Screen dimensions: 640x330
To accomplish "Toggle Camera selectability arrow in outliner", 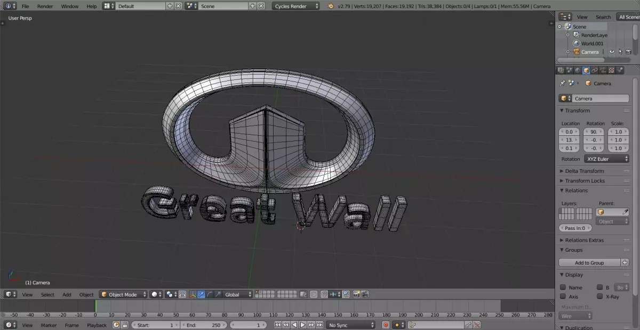I will point(620,52).
